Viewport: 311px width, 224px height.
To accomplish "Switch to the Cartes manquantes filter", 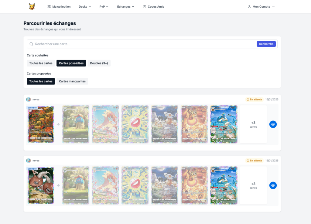I will point(72,81).
